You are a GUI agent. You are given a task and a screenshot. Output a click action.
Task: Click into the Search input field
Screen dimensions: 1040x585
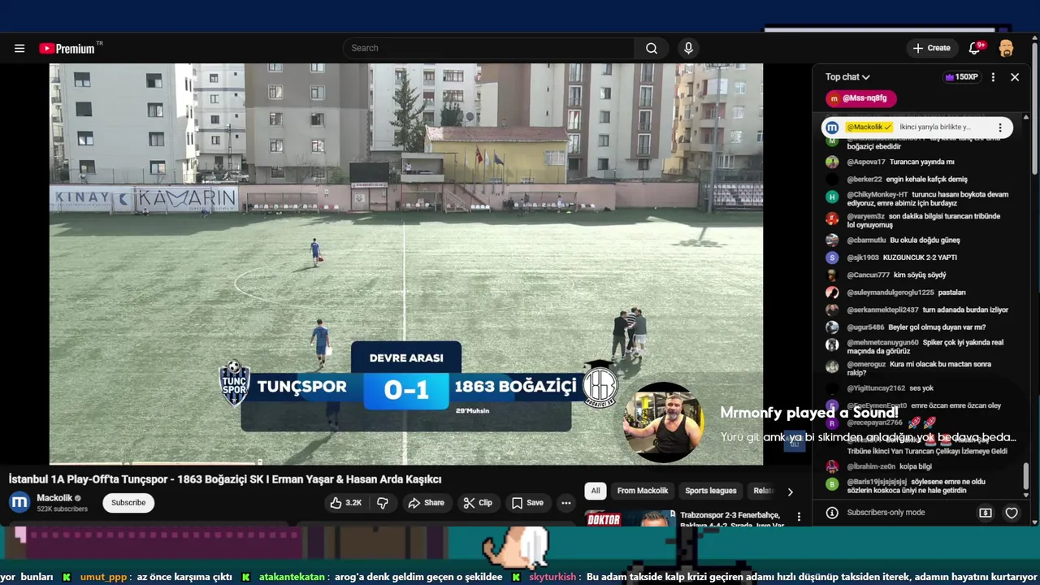tap(487, 48)
